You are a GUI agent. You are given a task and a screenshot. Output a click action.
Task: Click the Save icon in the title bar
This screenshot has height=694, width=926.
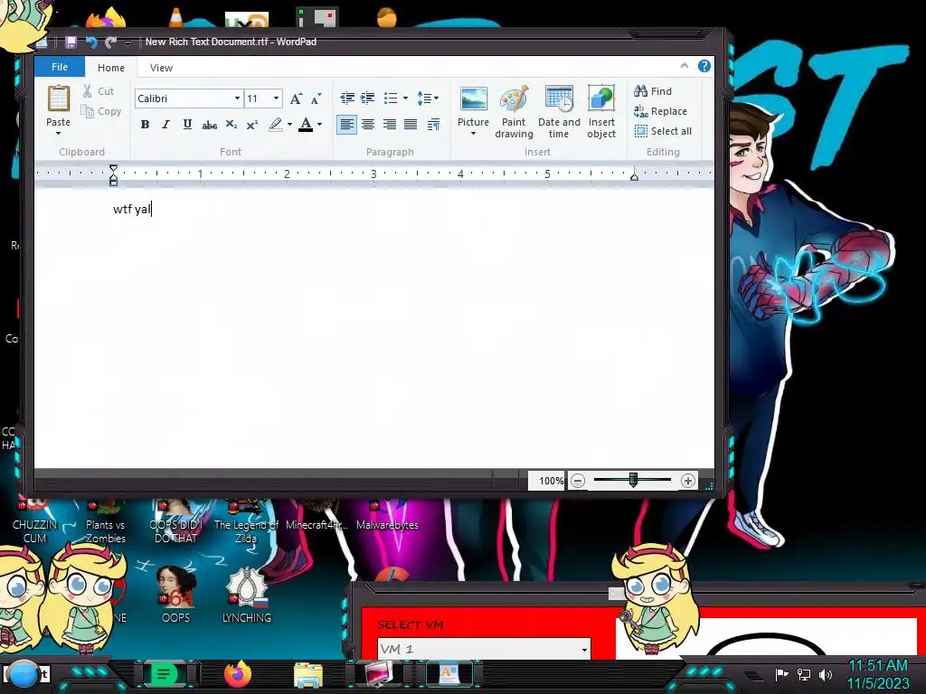[x=71, y=42]
